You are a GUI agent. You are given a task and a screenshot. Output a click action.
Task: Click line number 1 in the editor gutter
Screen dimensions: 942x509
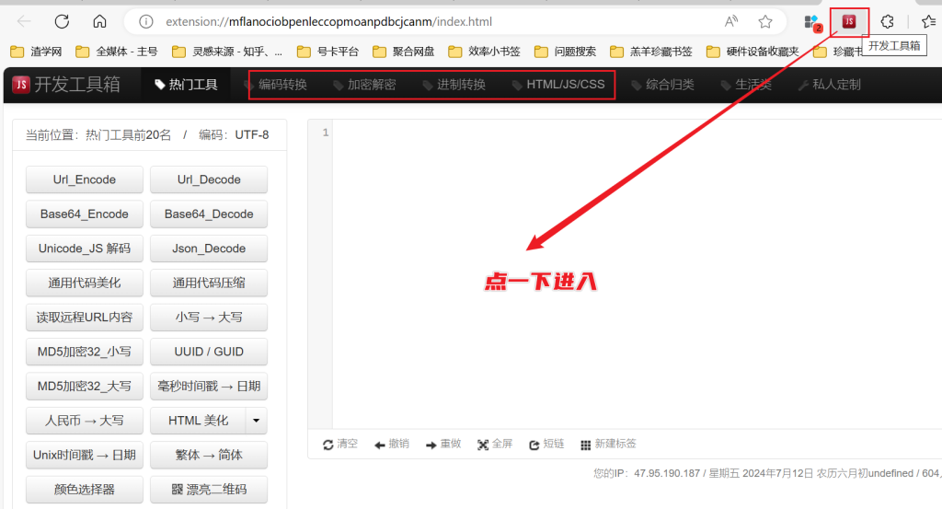[x=325, y=133]
